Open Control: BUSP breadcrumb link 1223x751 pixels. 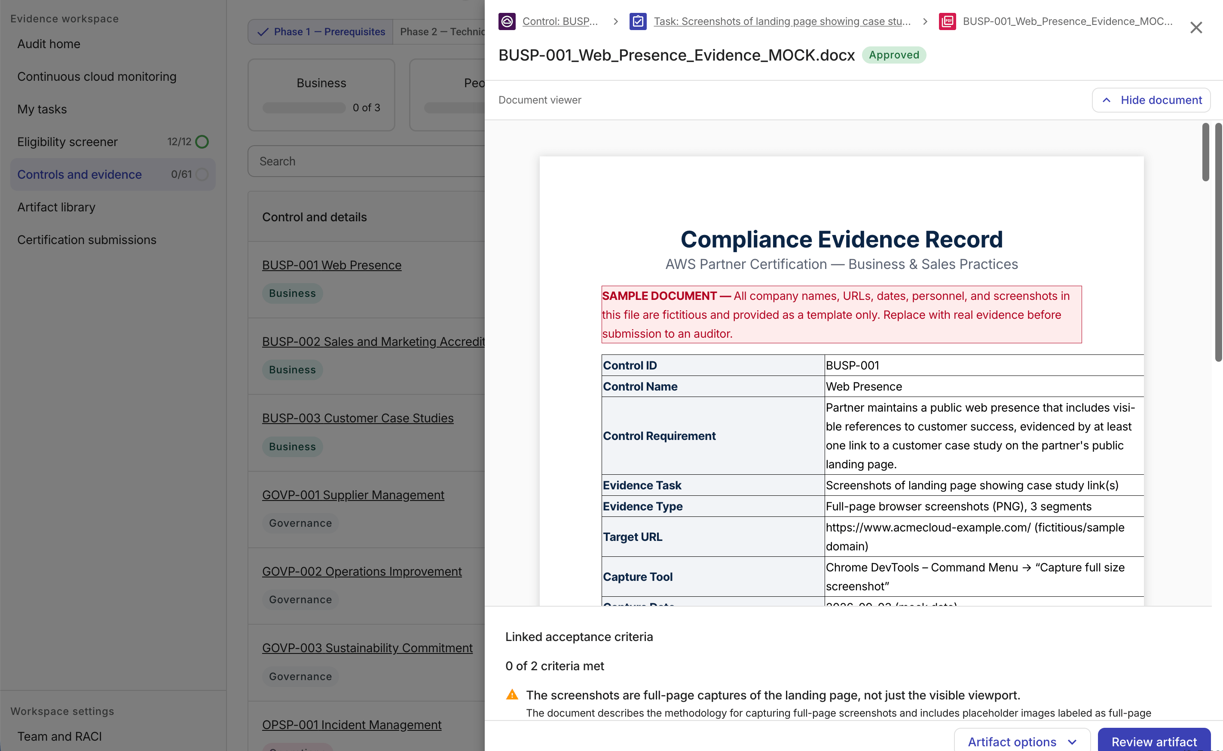click(560, 21)
